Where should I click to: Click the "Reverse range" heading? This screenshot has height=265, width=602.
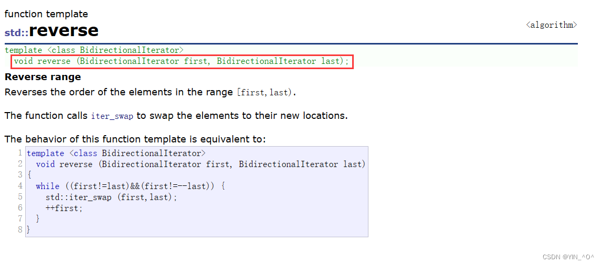pos(43,77)
